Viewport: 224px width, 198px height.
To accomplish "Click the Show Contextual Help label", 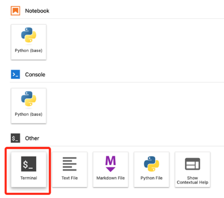I will pos(192,180).
